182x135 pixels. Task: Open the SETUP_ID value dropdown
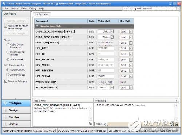tap(112, 87)
